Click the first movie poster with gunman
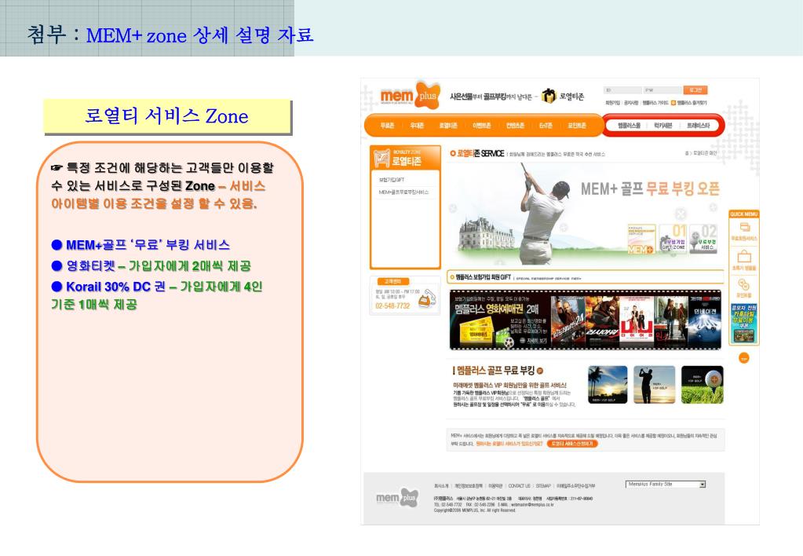This screenshot has height=556, width=803. point(568,320)
